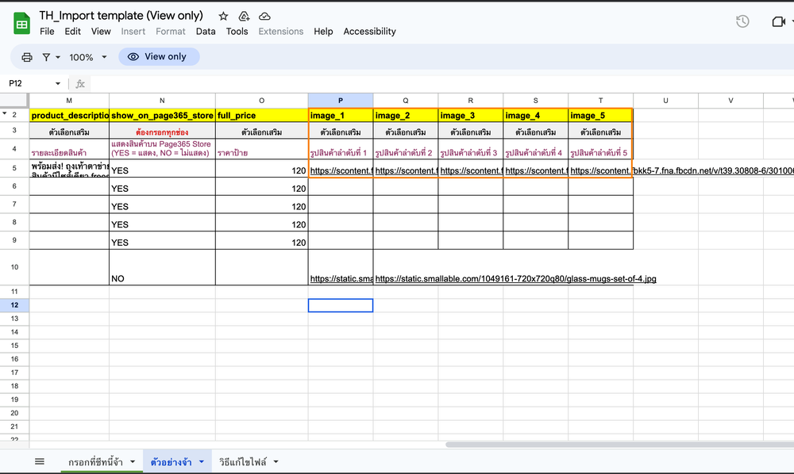Click the horizontal scrollbar

(x=620, y=445)
